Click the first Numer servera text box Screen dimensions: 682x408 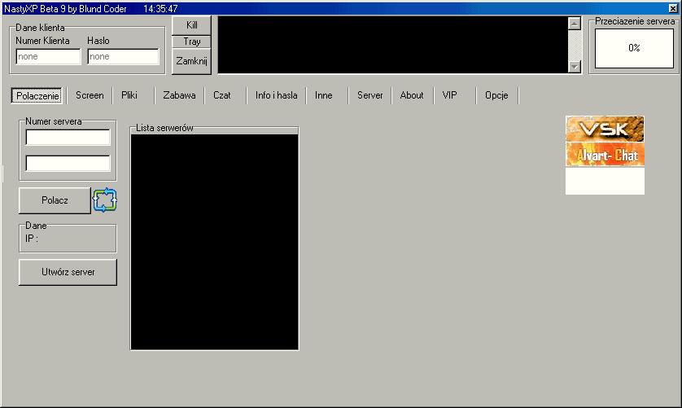(68, 137)
